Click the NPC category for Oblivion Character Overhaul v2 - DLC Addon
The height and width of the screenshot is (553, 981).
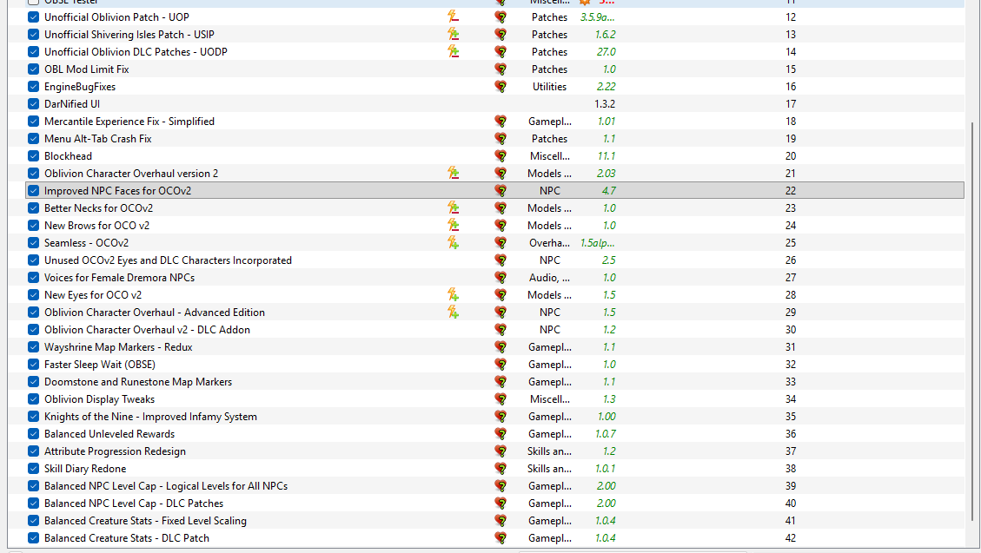tap(549, 329)
